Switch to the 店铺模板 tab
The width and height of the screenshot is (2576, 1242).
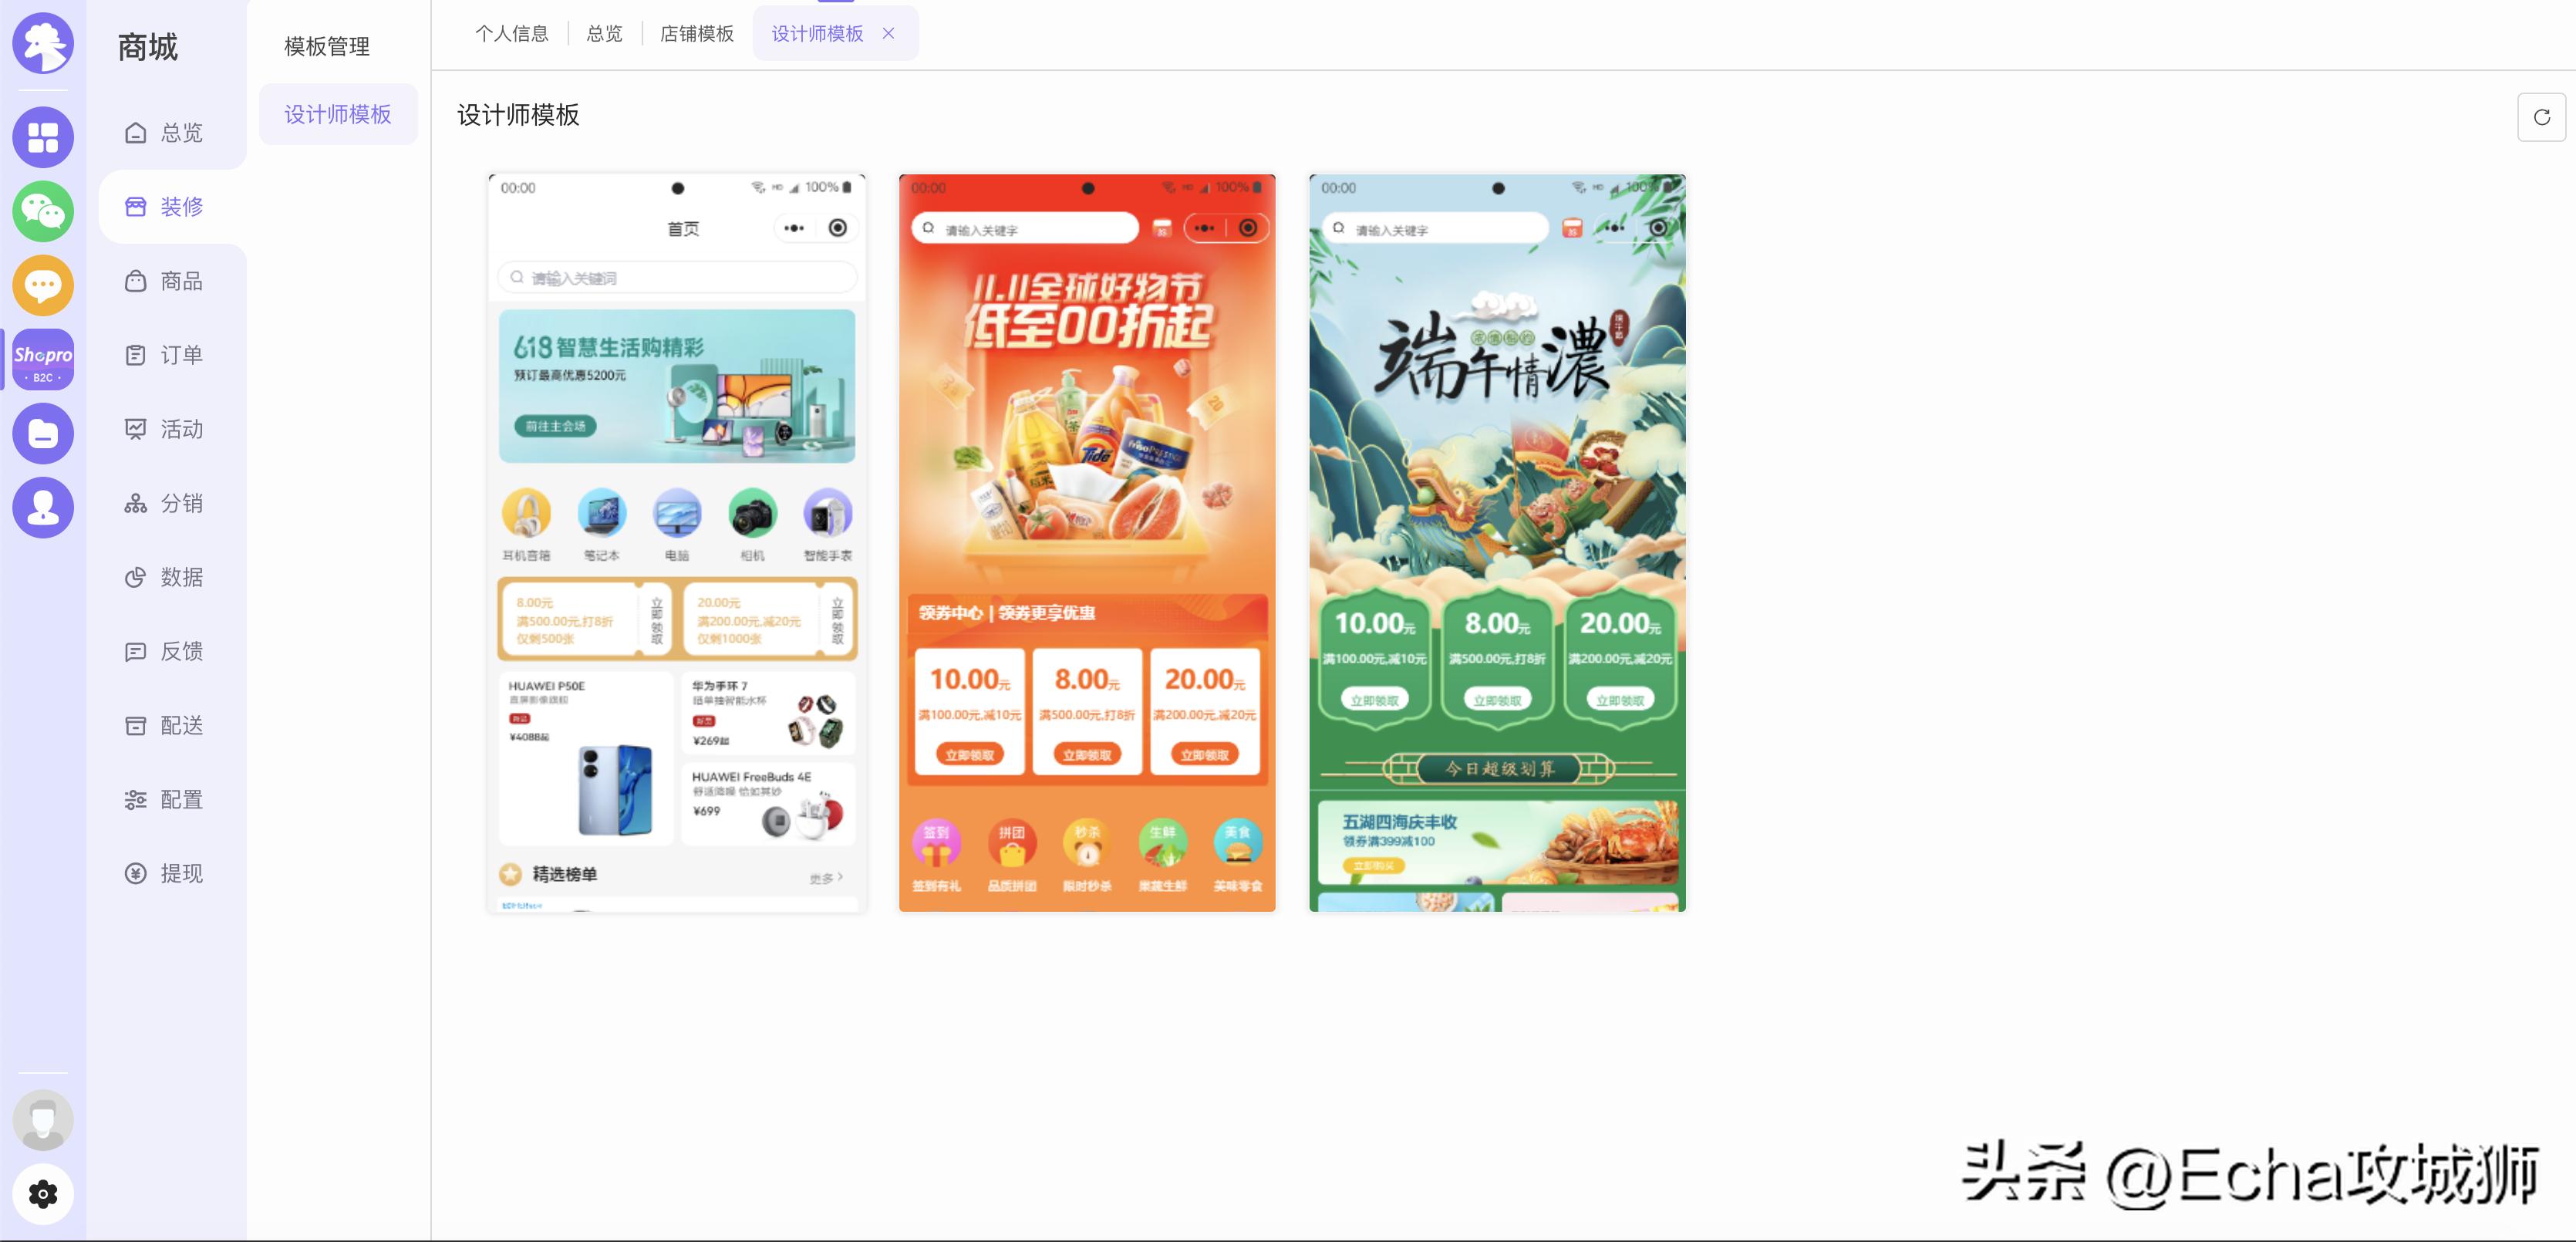pos(695,33)
